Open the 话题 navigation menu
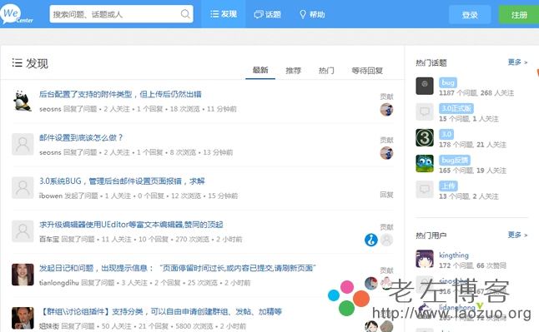 pyautogui.click(x=268, y=14)
